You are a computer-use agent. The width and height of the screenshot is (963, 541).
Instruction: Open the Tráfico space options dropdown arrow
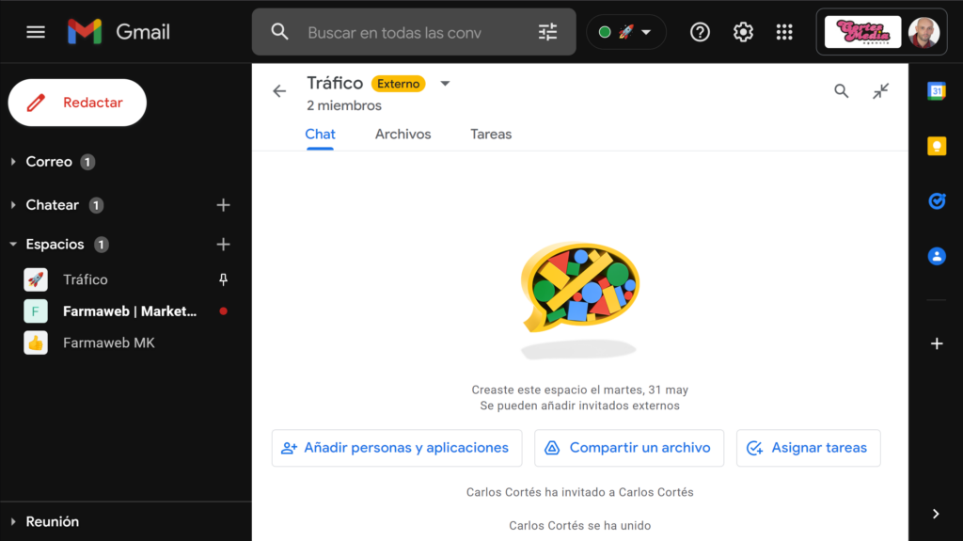pos(445,84)
